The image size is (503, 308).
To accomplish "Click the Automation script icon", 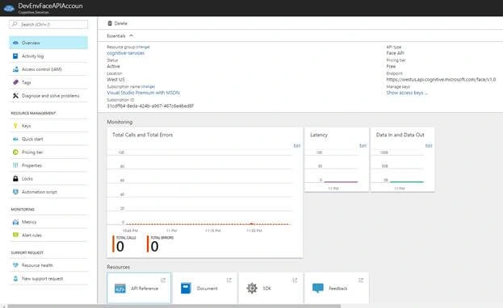I will tap(15, 192).
